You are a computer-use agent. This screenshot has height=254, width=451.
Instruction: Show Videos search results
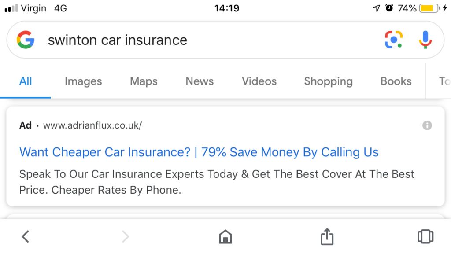259,81
